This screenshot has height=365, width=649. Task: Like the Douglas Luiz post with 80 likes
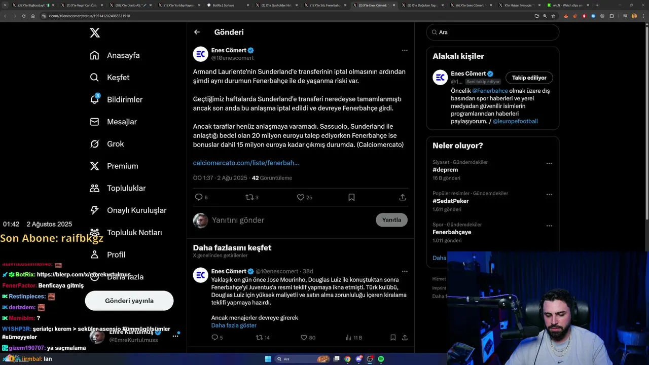pos(308,337)
